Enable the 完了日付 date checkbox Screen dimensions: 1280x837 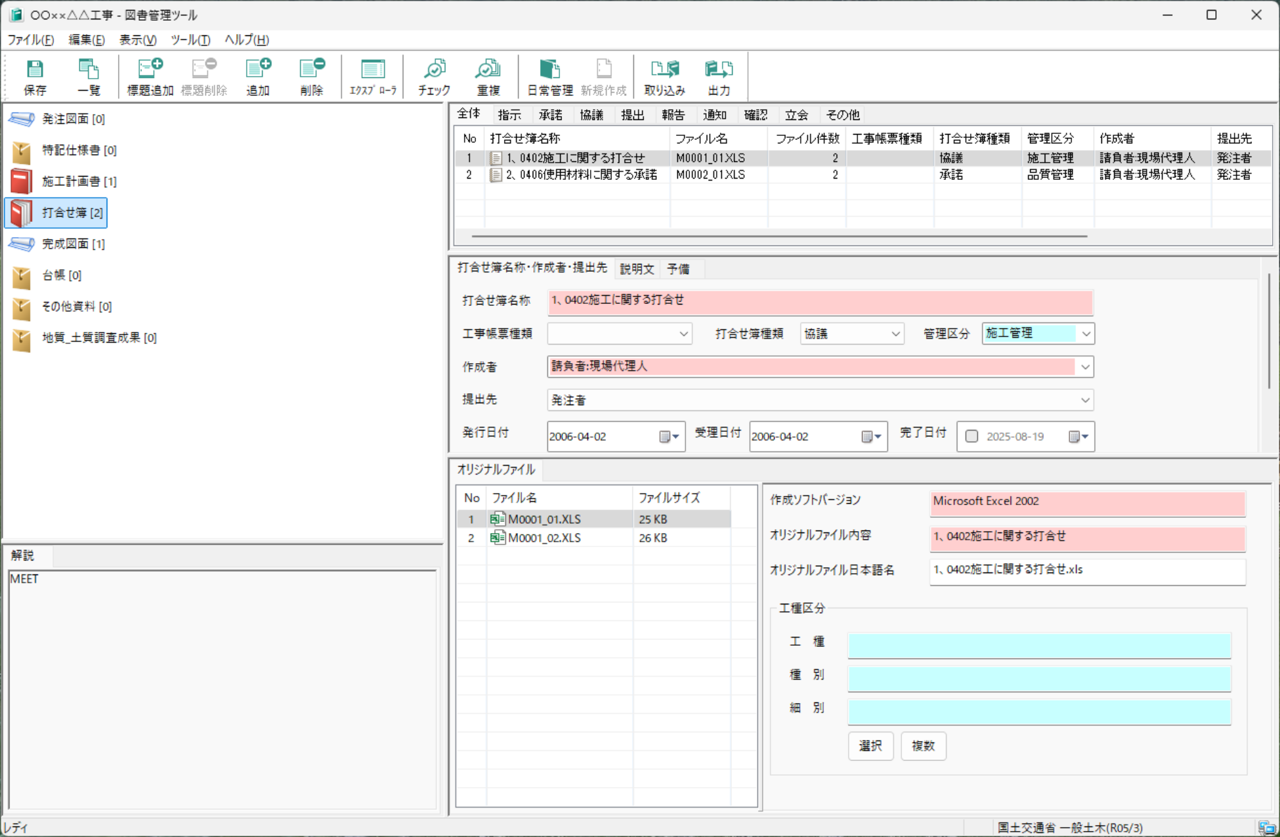tap(972, 436)
